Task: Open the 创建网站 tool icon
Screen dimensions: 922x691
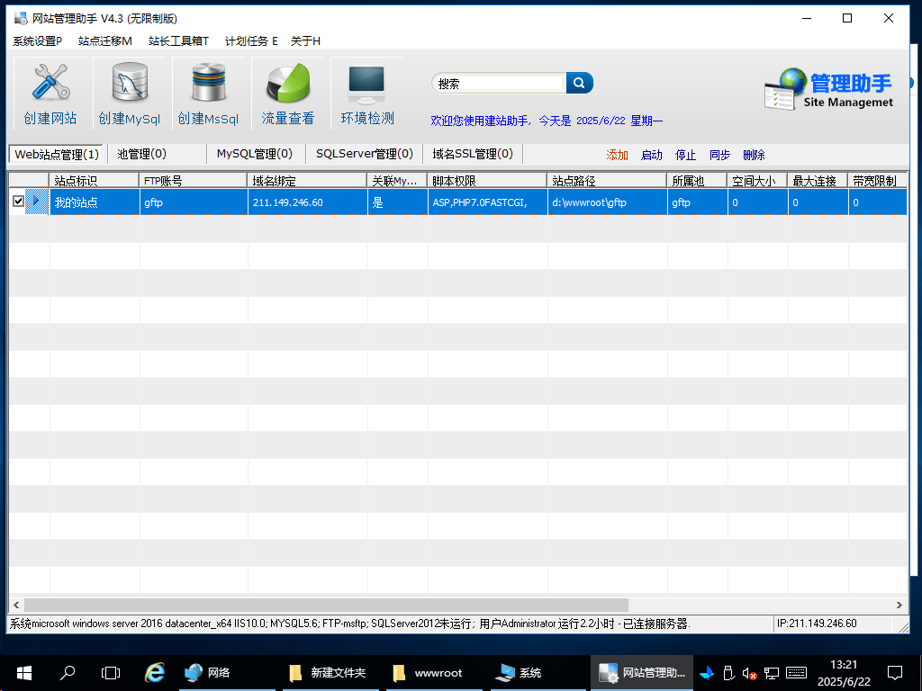Action: click(x=50, y=94)
